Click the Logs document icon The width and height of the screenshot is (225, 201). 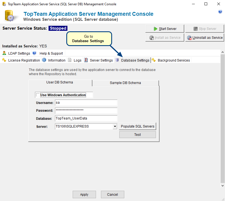[x=70, y=60]
